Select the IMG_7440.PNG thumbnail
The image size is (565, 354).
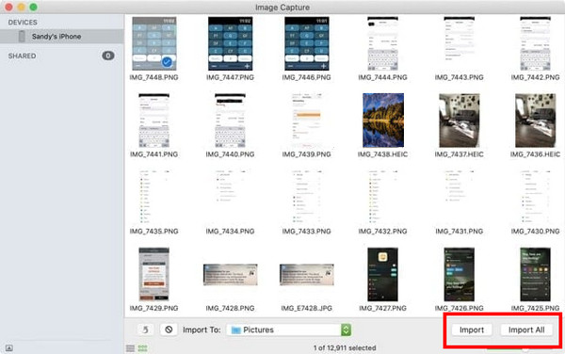(x=231, y=121)
